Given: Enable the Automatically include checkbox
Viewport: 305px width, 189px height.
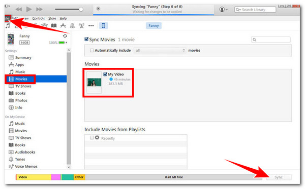Looking at the screenshot, I should [x=92, y=50].
